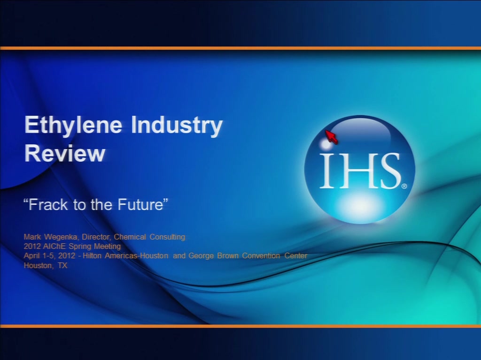
Task: Click the "April 1-5, 2012 - Hilton Americas-Houston" line
Action: pyautogui.click(x=166, y=256)
